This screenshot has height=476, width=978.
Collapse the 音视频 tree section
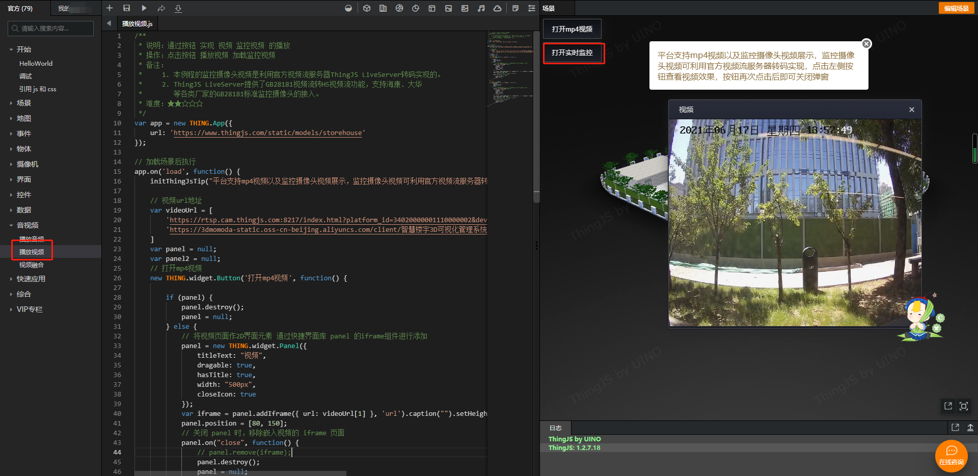tap(28, 225)
